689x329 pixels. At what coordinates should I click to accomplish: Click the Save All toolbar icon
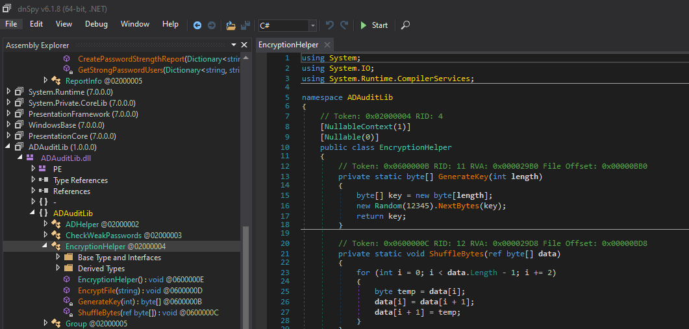(246, 25)
